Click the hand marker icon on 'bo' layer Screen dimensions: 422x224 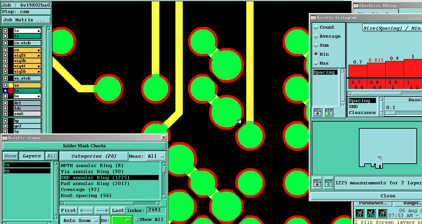(39, 96)
